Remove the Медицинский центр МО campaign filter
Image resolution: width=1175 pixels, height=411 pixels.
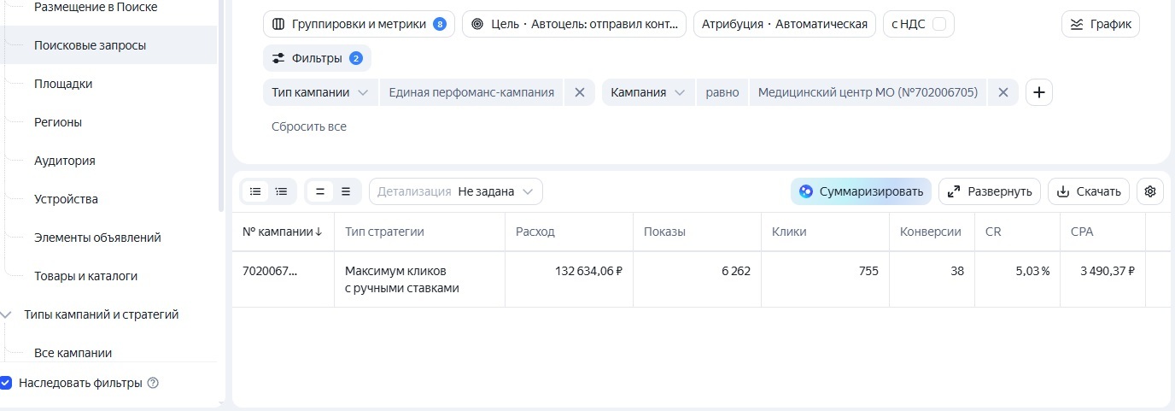coord(1003,92)
